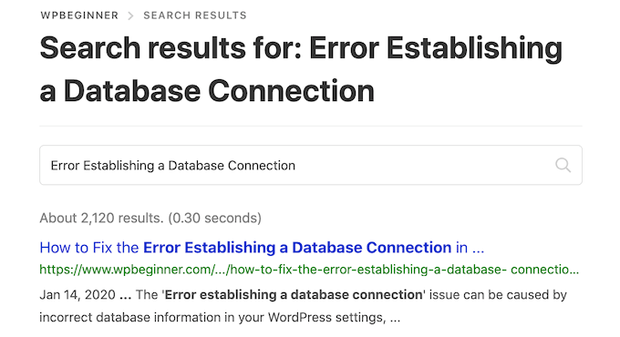Click the snippet line mentioning WordPress settings
This screenshot has height=337, width=620.
coord(220,317)
